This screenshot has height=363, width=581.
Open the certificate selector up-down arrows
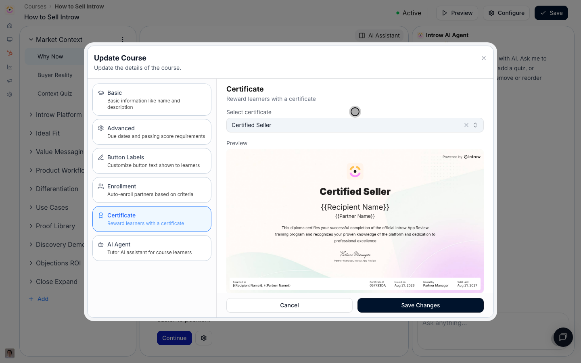click(475, 125)
